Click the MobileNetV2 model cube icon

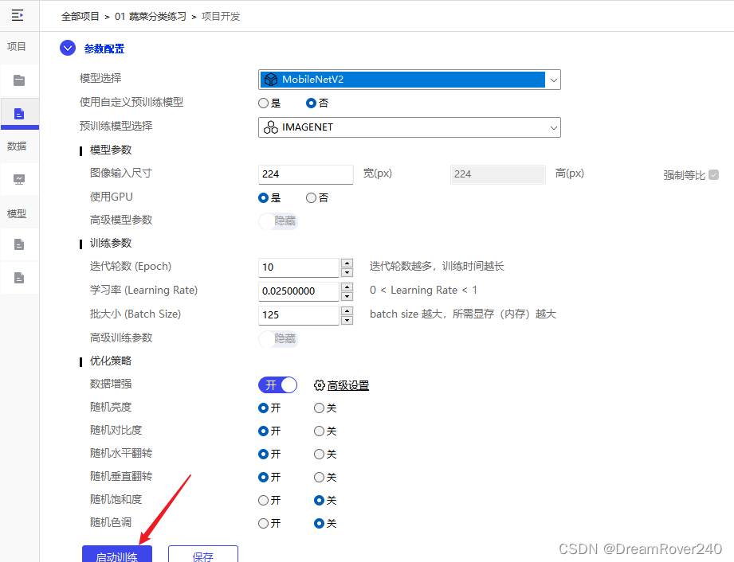point(271,80)
